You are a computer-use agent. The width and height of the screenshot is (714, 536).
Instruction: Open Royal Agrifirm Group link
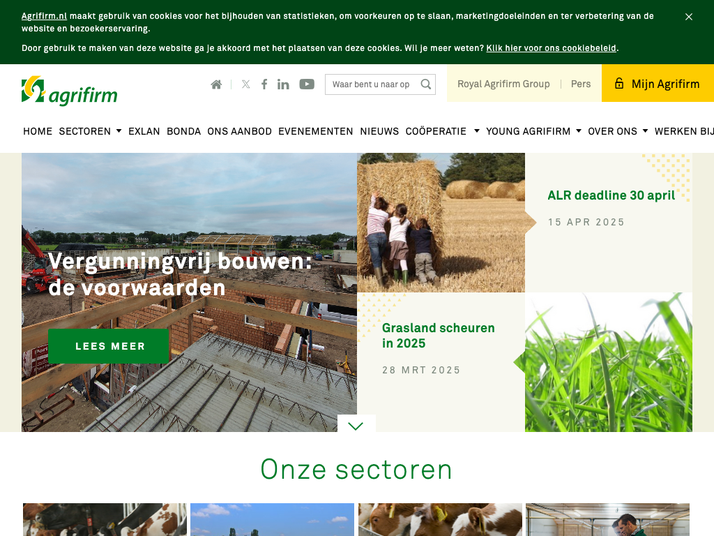click(x=503, y=84)
